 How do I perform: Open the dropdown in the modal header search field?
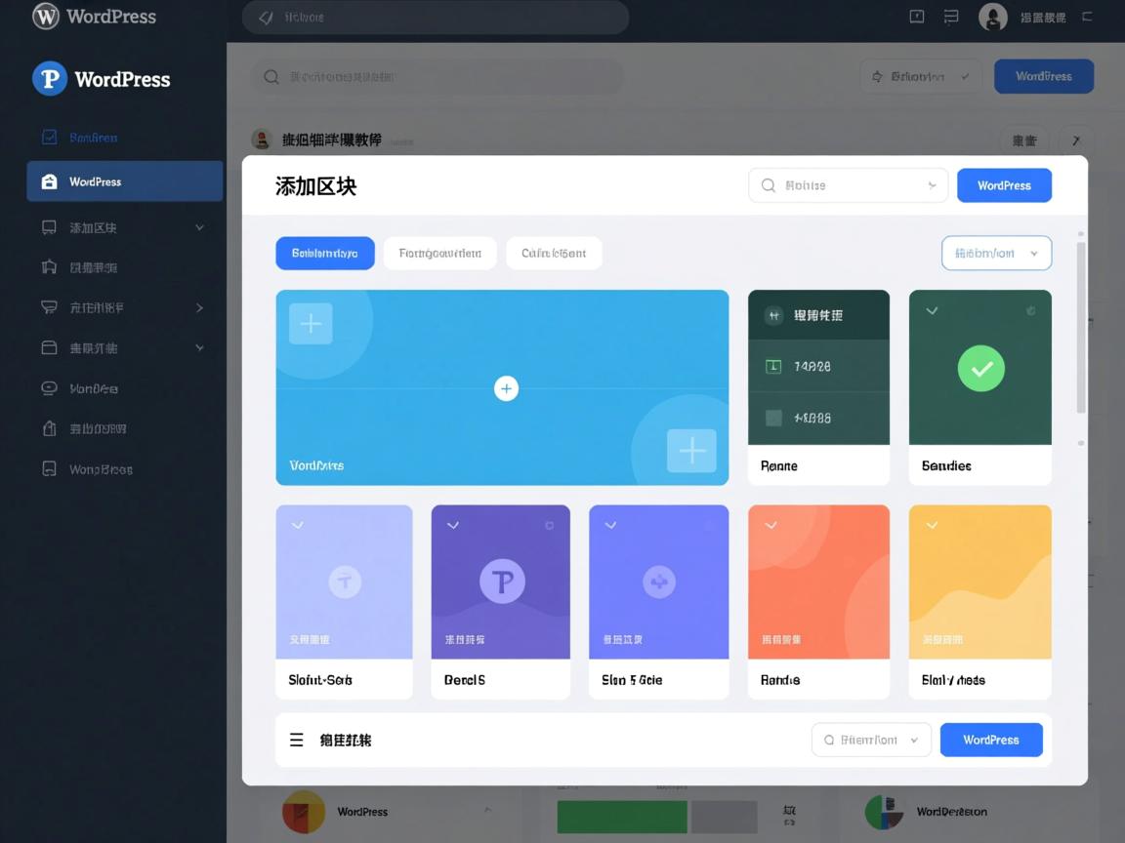tap(932, 185)
